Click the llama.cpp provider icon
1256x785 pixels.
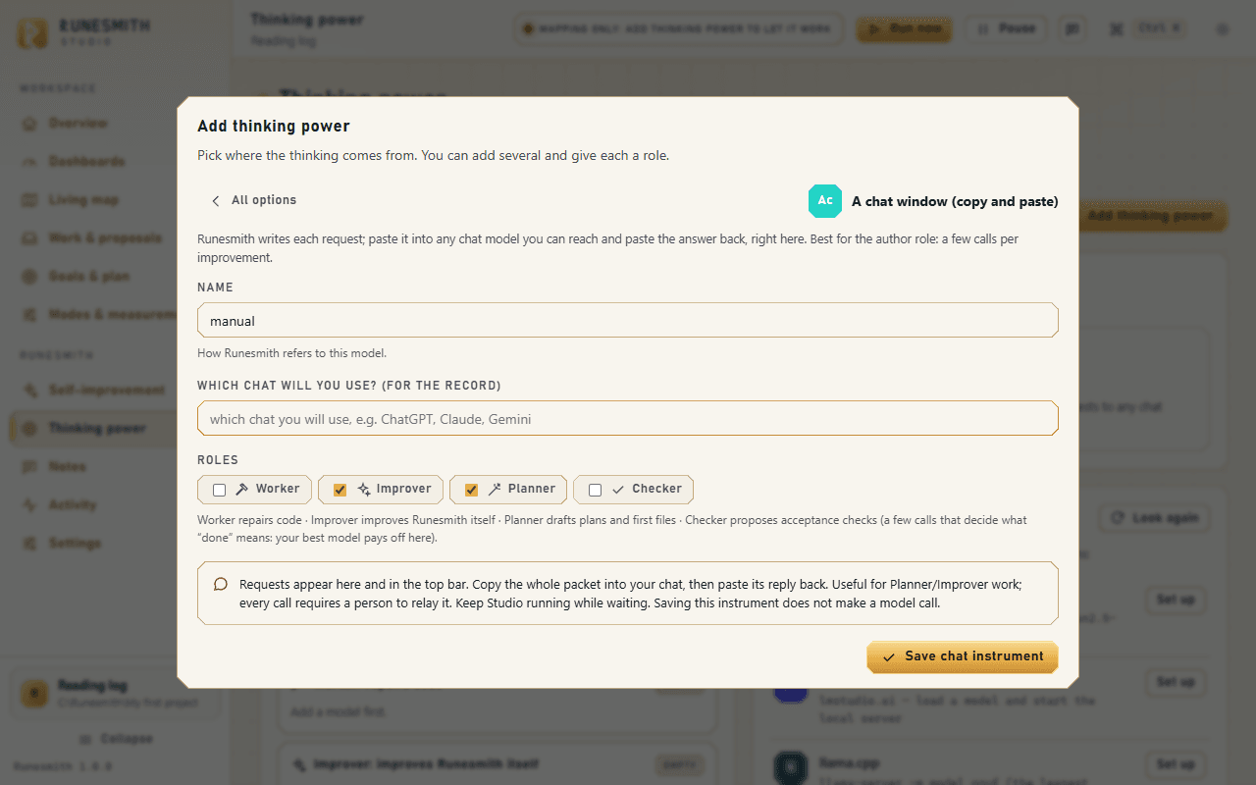pyautogui.click(x=790, y=766)
